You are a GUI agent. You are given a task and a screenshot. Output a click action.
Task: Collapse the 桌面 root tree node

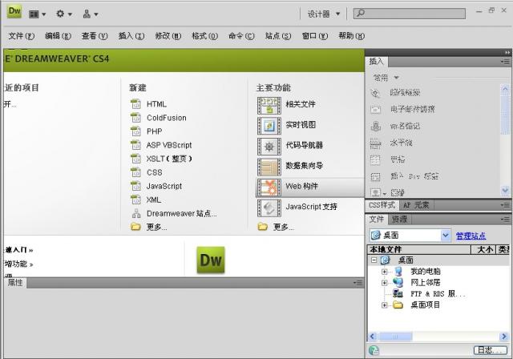[x=374, y=260]
